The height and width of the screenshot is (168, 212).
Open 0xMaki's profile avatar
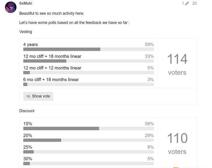[11, 7]
